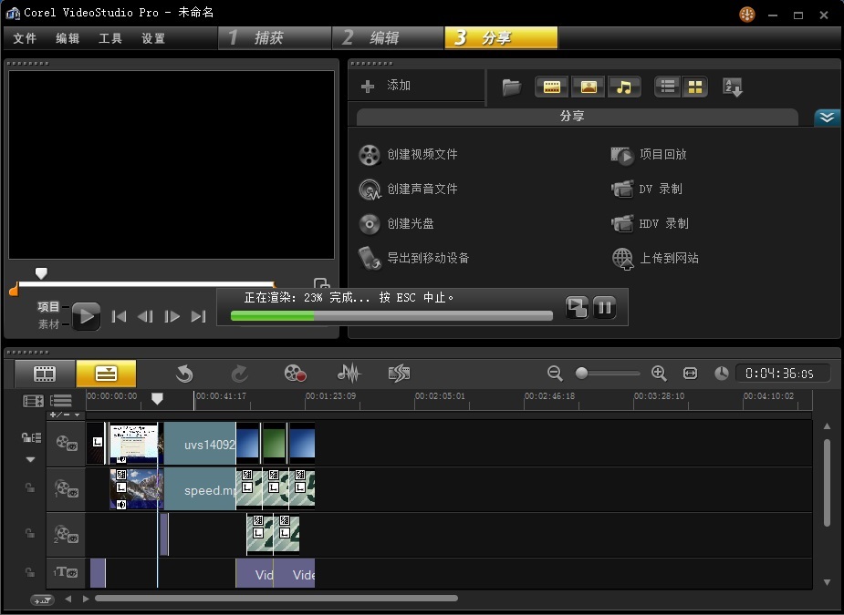The width and height of the screenshot is (844, 615).
Task: Expand the track list down arrow
Action: pos(30,459)
